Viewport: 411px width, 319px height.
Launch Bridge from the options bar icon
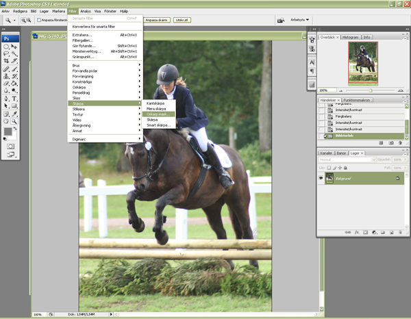tap(281, 20)
